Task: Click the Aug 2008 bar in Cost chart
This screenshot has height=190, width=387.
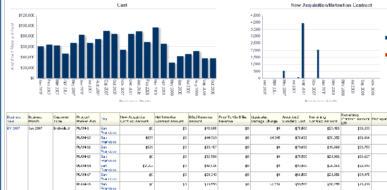Action: 196,65
